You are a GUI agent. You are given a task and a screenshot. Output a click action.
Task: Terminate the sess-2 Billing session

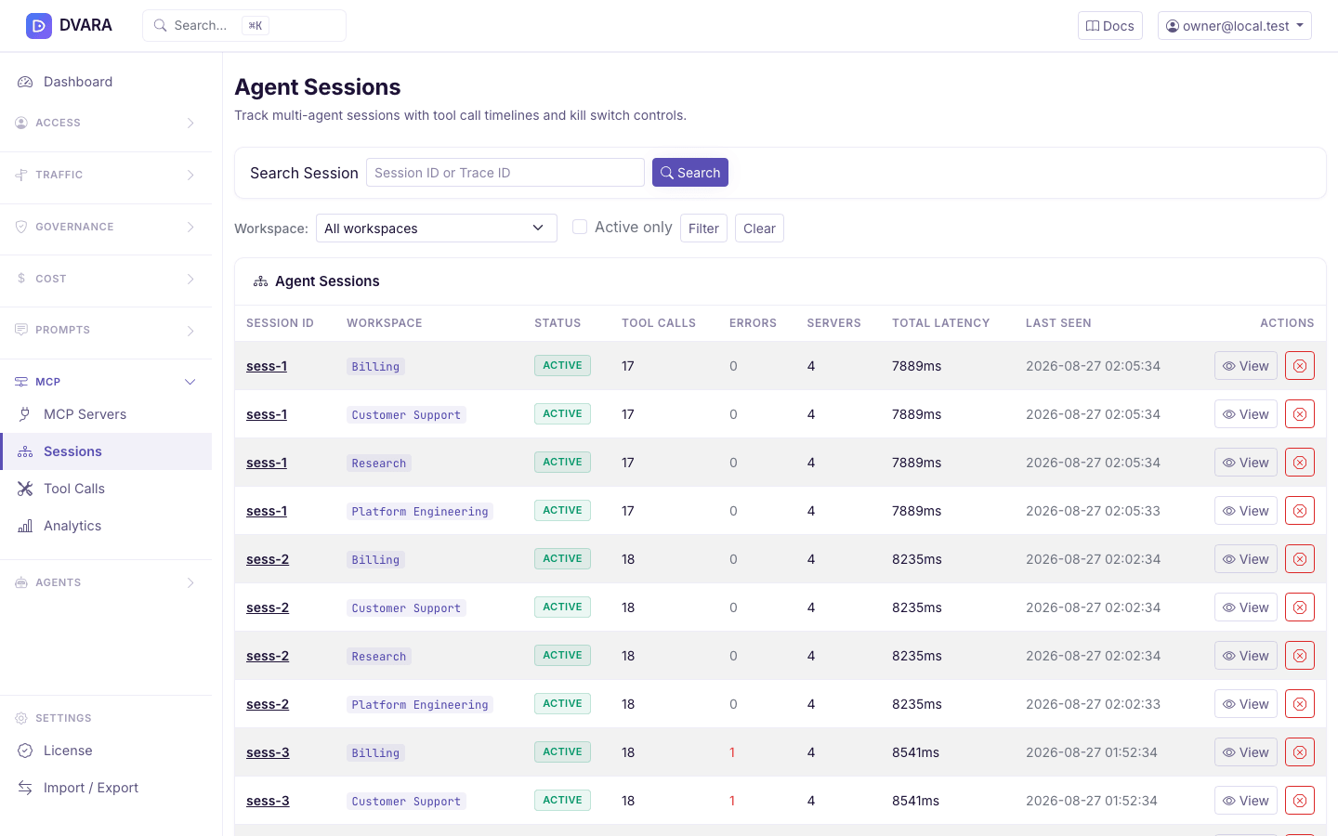tap(1300, 559)
